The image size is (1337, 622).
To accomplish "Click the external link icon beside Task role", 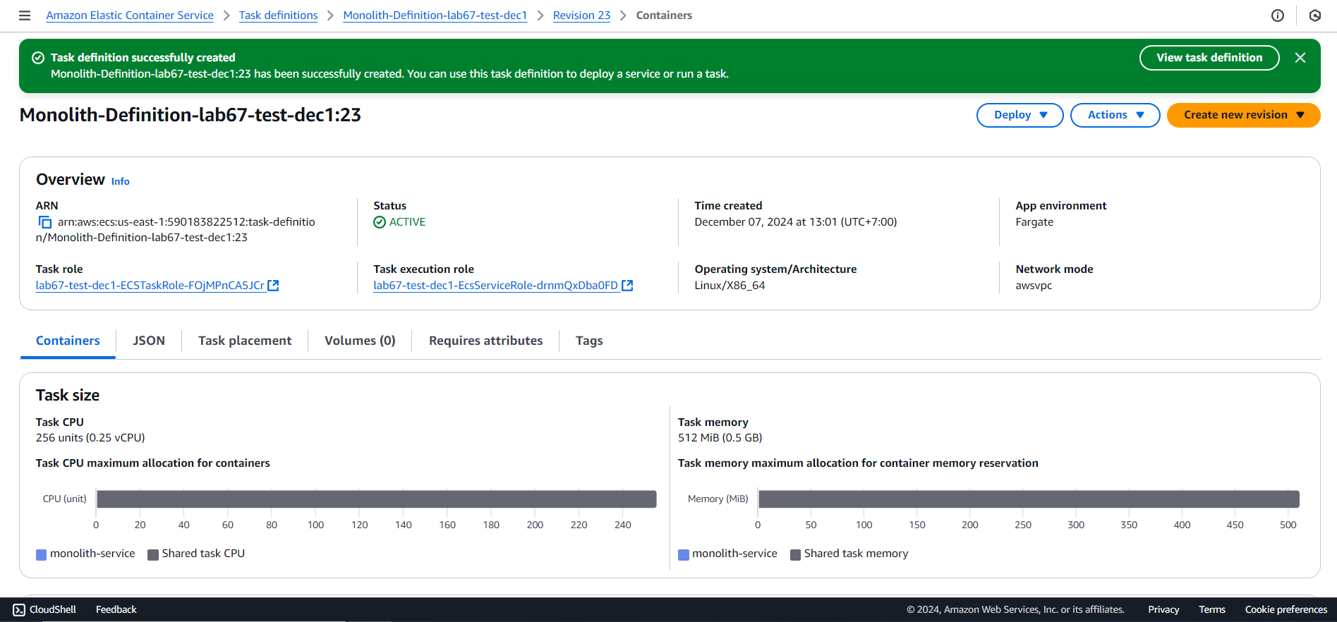I will click(x=273, y=286).
